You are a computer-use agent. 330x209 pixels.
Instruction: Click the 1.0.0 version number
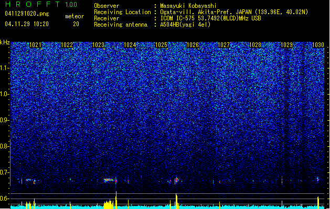(x=71, y=5)
